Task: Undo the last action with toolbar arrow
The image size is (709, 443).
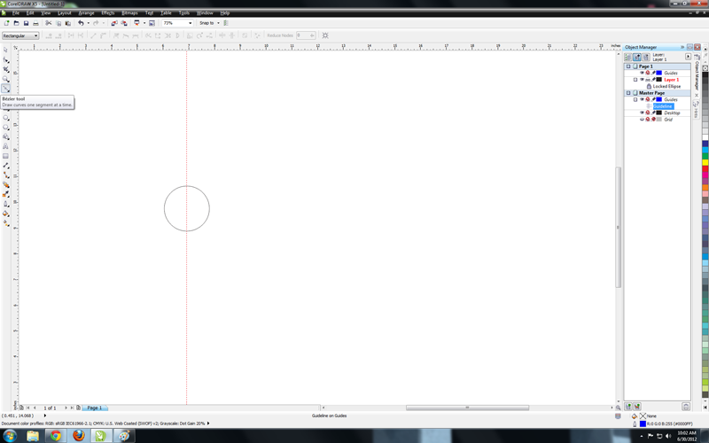Action: pos(81,23)
